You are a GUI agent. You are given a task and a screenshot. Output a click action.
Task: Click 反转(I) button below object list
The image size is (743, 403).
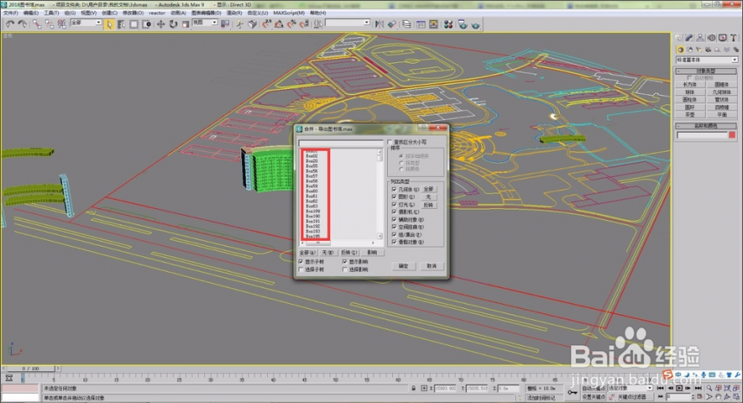(349, 252)
